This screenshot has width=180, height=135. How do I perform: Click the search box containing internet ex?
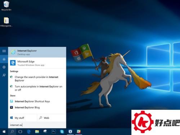(x=37, y=125)
